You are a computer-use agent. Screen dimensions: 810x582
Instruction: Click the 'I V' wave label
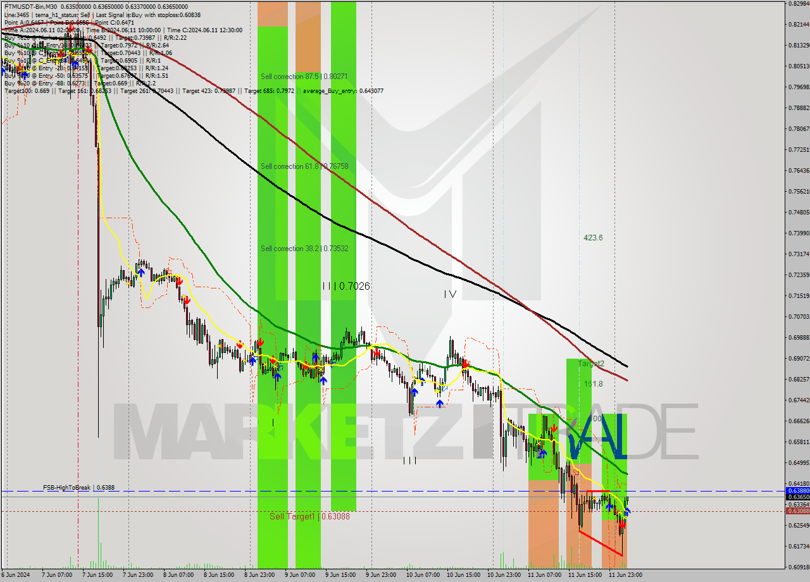[450, 294]
